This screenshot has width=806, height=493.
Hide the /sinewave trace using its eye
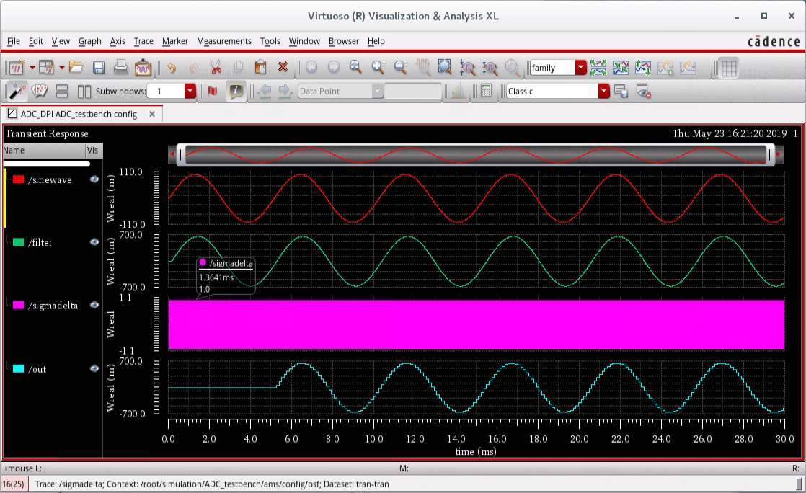94,179
